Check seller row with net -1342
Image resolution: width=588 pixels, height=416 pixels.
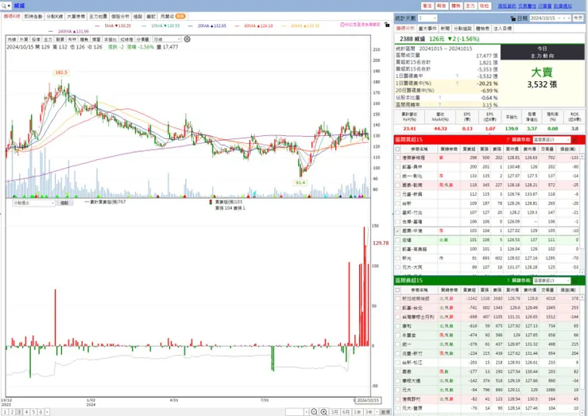point(397,298)
